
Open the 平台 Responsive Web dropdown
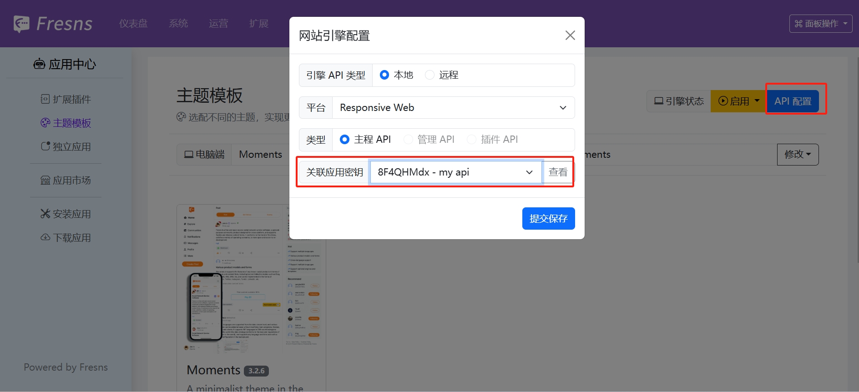click(453, 108)
